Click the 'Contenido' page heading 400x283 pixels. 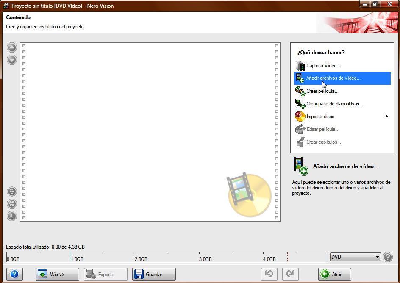(x=18, y=17)
